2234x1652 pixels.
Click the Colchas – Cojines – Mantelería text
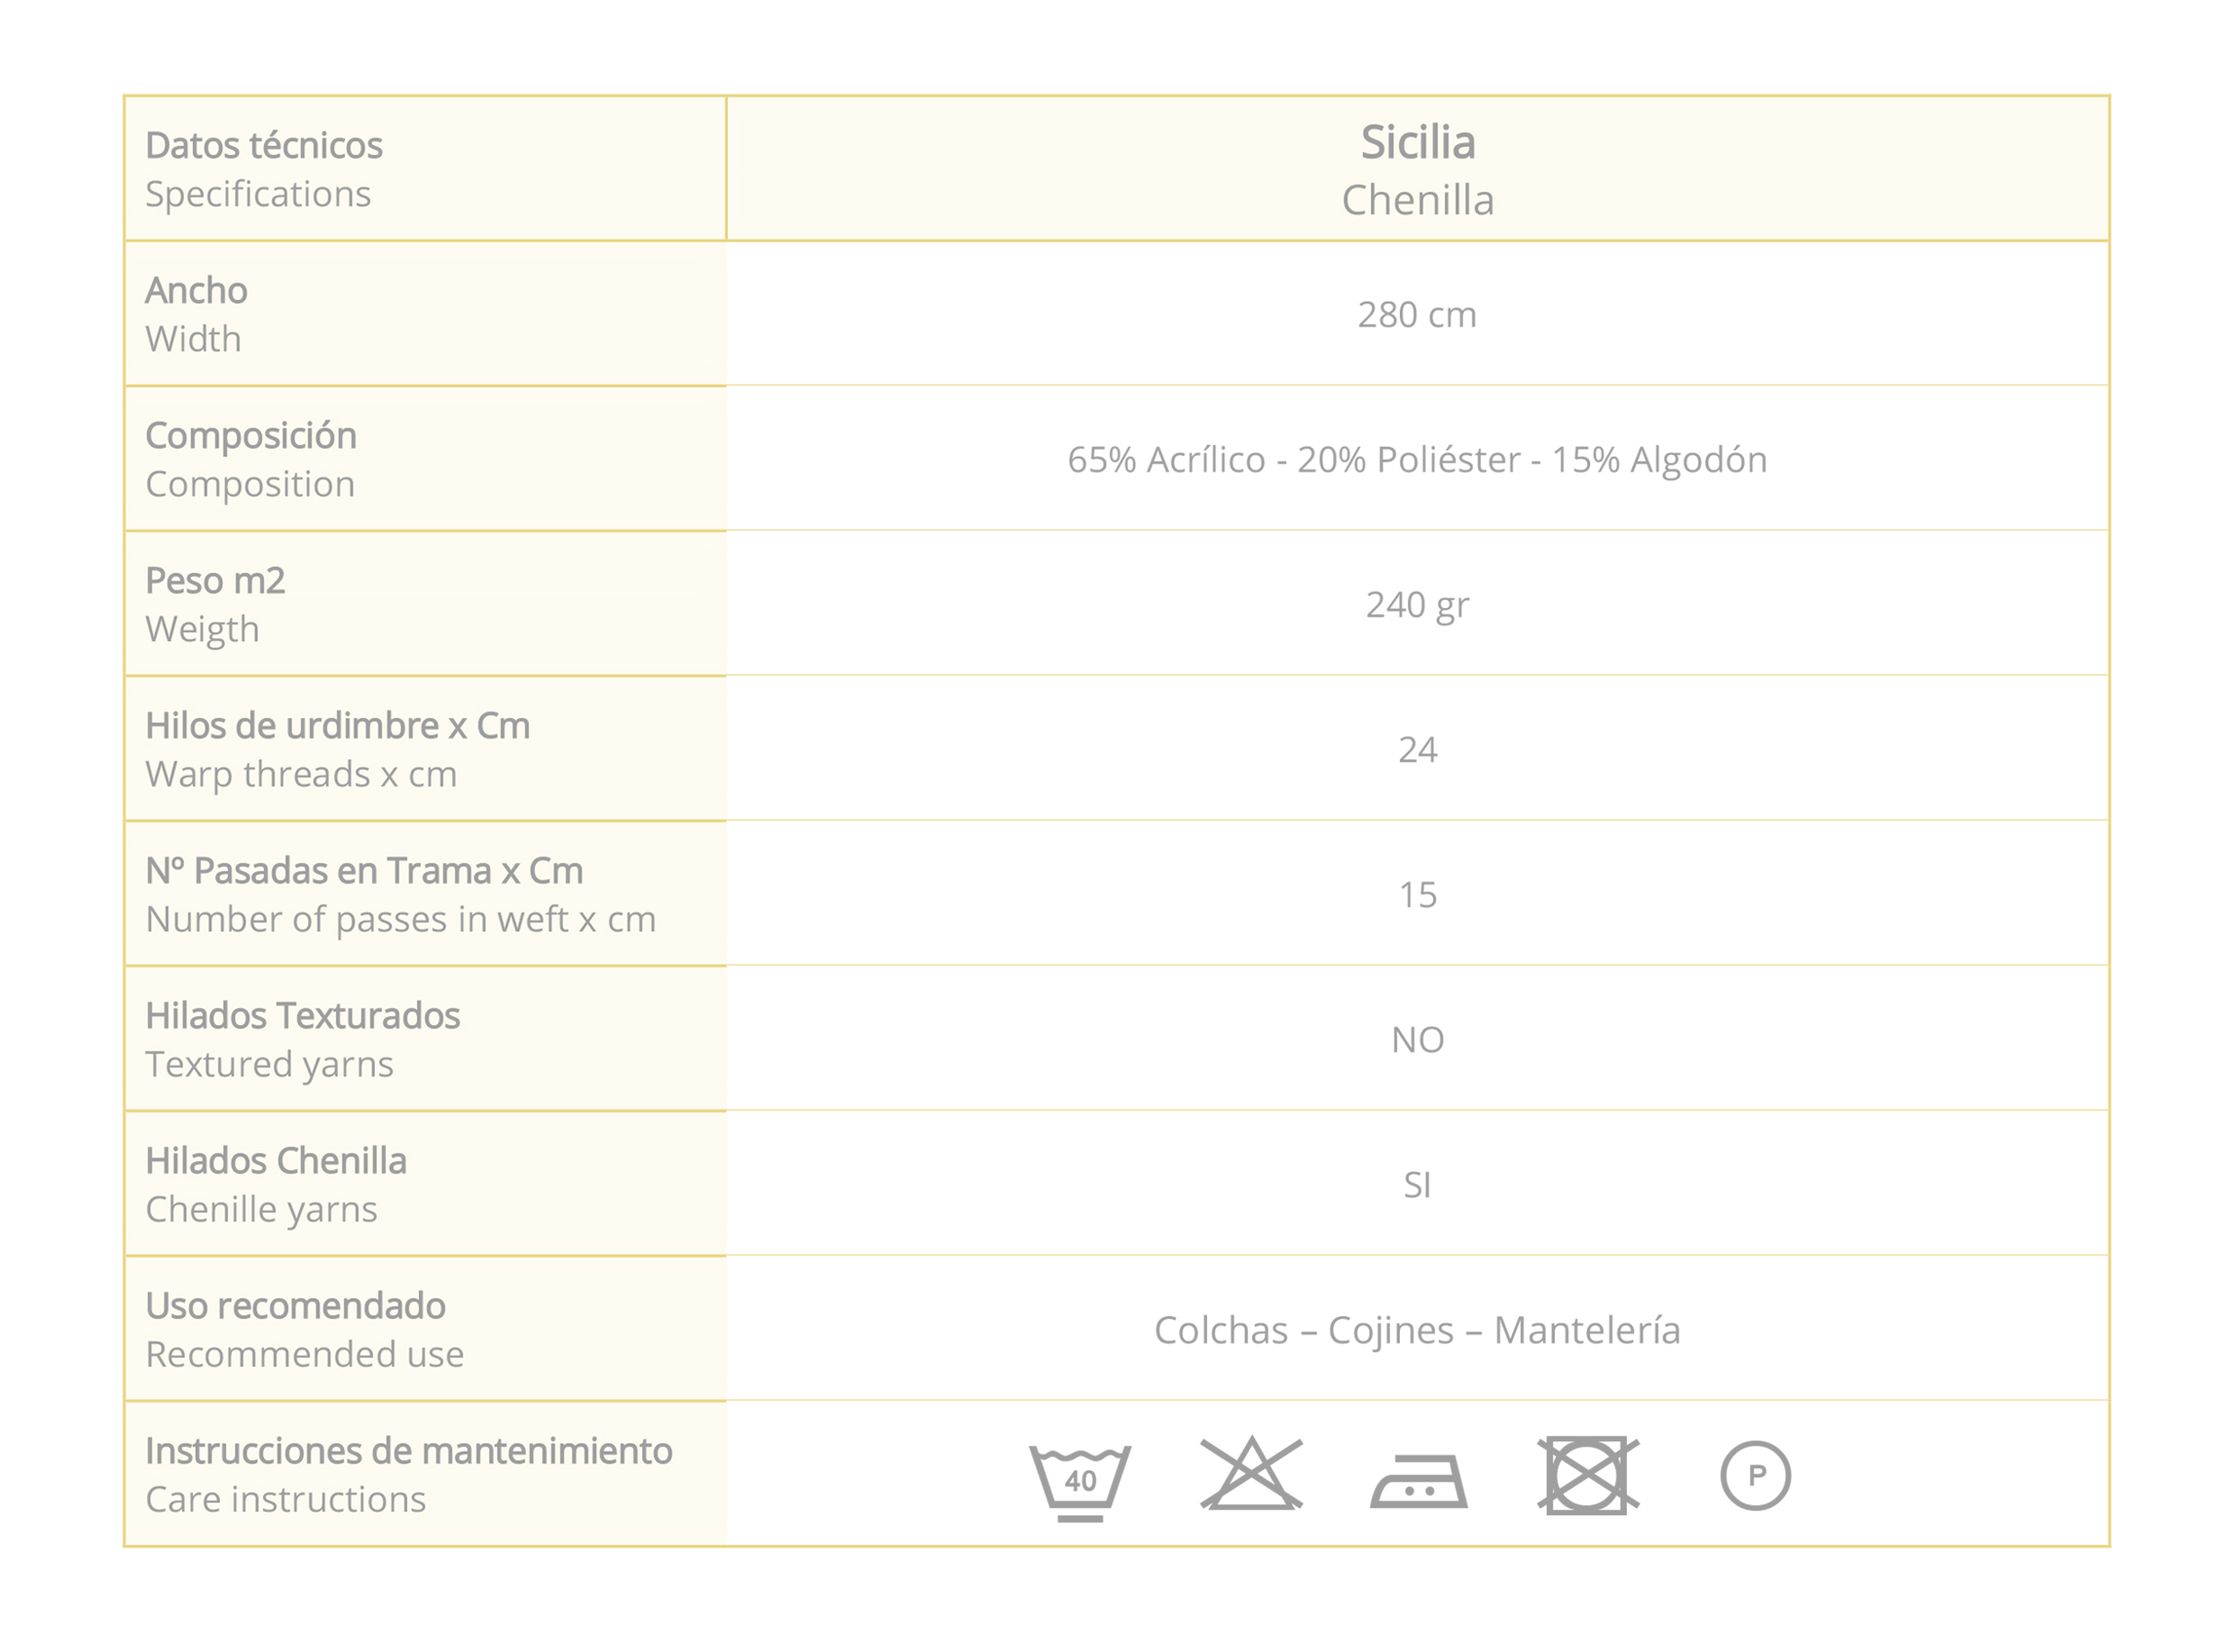(x=1416, y=1330)
